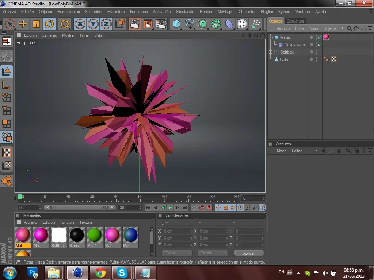Image resolution: width=374 pixels, height=280 pixels.
Task: Select Cubo object in list
Action: coord(285,59)
